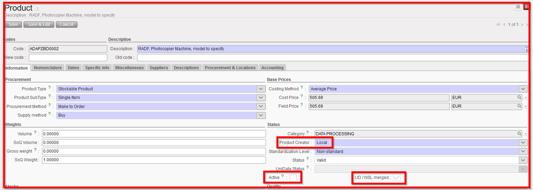The height and width of the screenshot is (190, 533).
Task: Click into the New code field
Action: point(68,57)
